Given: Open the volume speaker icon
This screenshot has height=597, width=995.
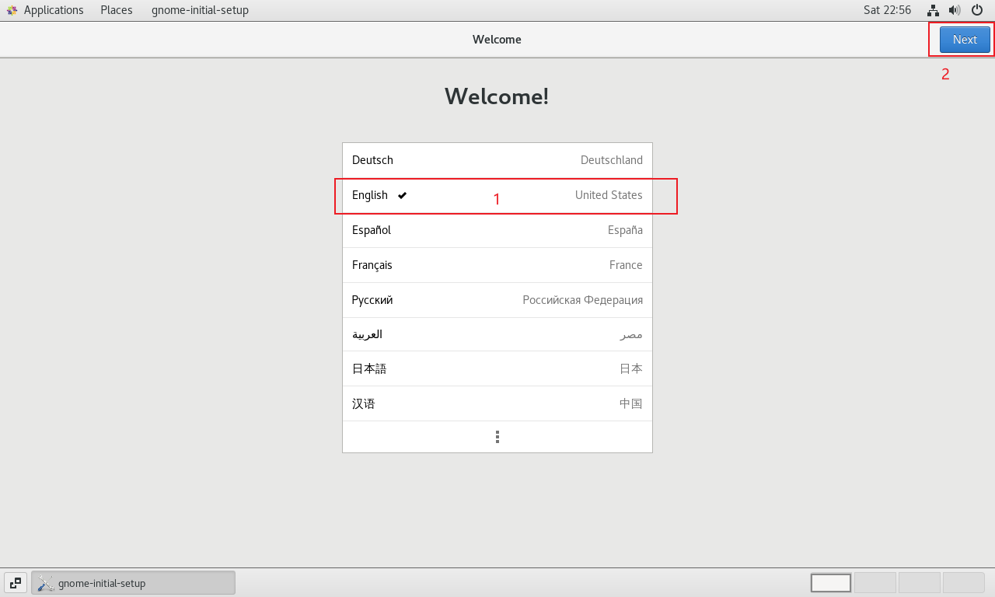Looking at the screenshot, I should click(955, 10).
